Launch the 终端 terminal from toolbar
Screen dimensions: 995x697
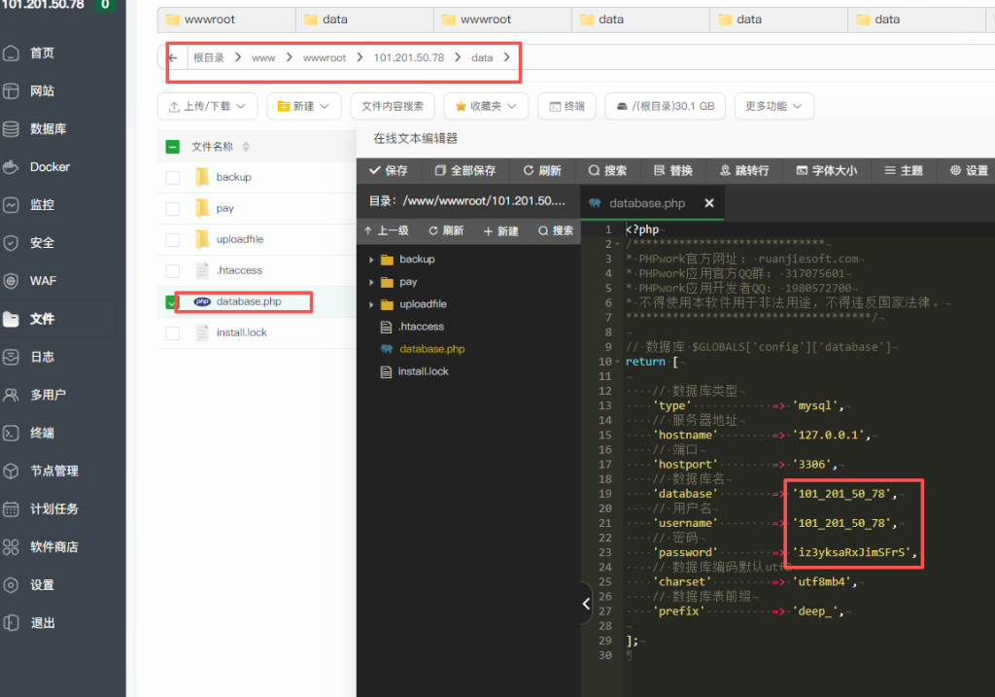[566, 106]
